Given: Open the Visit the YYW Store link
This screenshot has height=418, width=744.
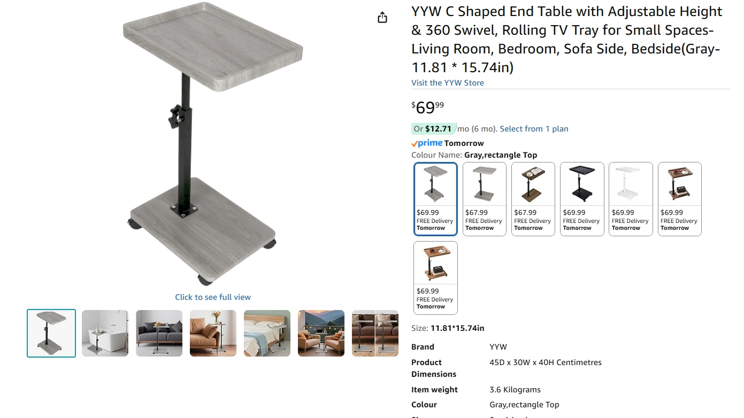Looking at the screenshot, I should tap(448, 83).
